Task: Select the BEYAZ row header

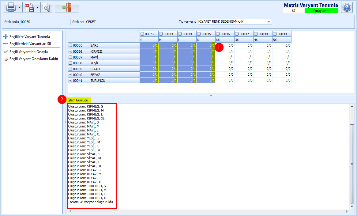Action: 115,74
